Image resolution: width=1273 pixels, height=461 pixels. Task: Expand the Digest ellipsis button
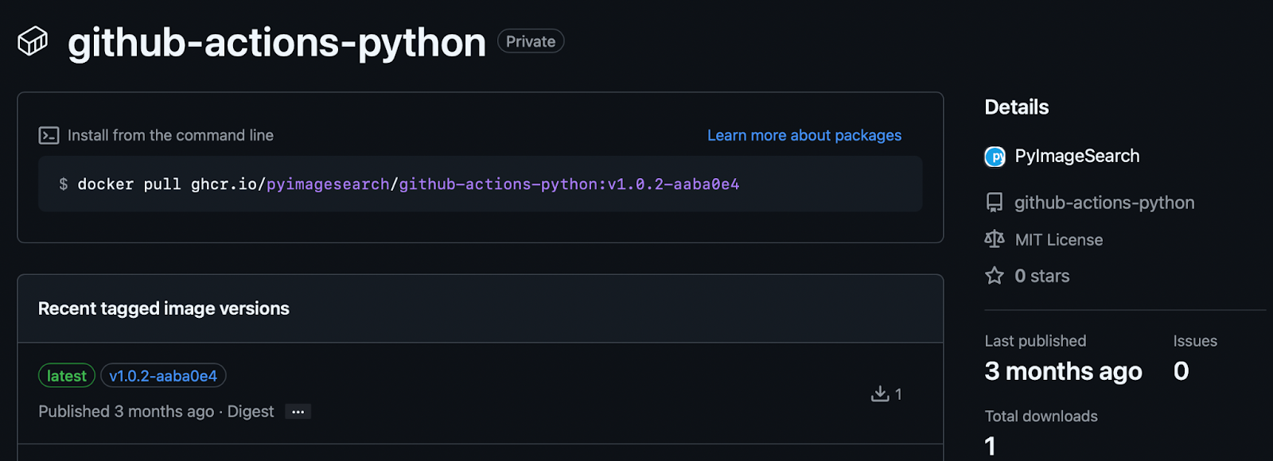[x=298, y=412]
